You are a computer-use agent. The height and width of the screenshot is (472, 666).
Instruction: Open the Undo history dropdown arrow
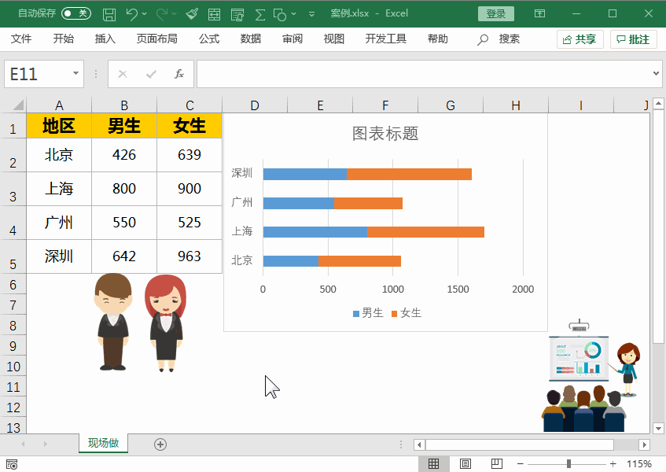coord(145,14)
